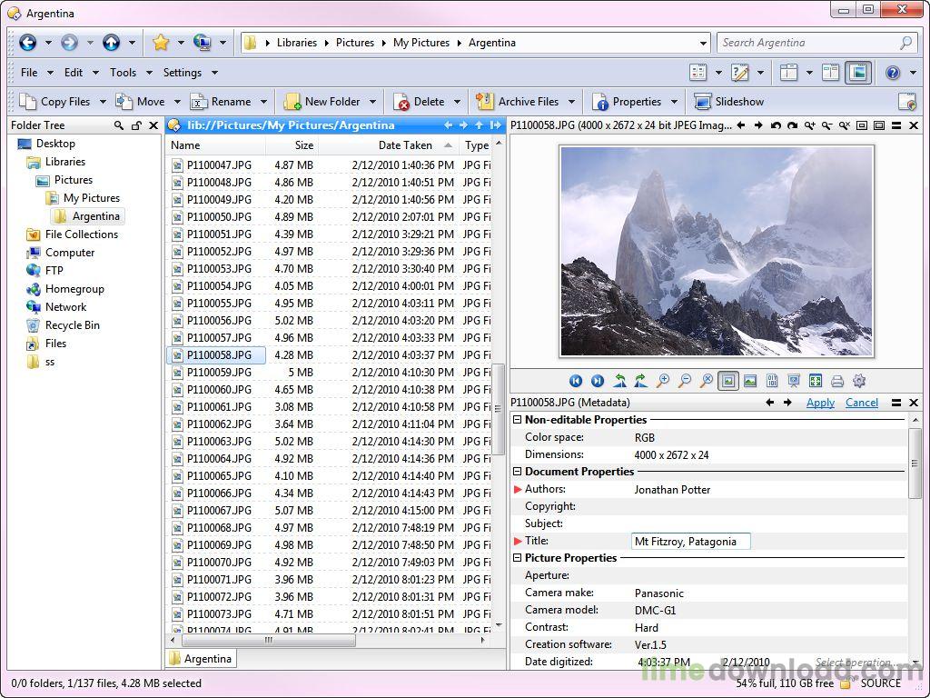Zoom in on the previewed image
This screenshot has width=930, height=698.
663,381
